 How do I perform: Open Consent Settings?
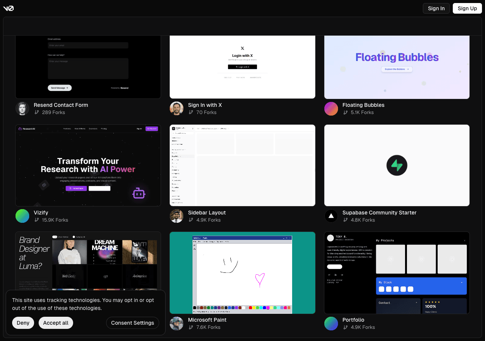133,323
